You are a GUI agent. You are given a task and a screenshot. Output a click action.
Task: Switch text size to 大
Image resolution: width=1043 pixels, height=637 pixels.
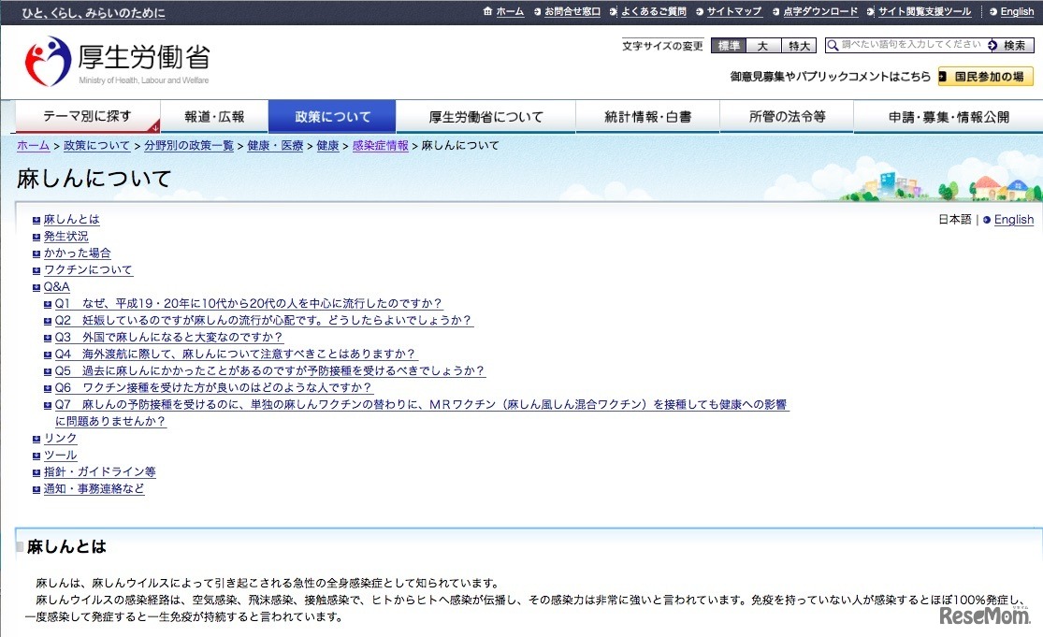pos(762,46)
